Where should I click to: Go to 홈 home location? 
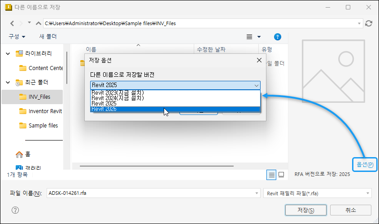click(23, 154)
